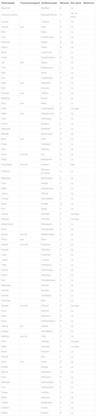Screen dimensions: 96x416
Task: Click the surname cell Sevenhuijsen
Action: point(48,57)
